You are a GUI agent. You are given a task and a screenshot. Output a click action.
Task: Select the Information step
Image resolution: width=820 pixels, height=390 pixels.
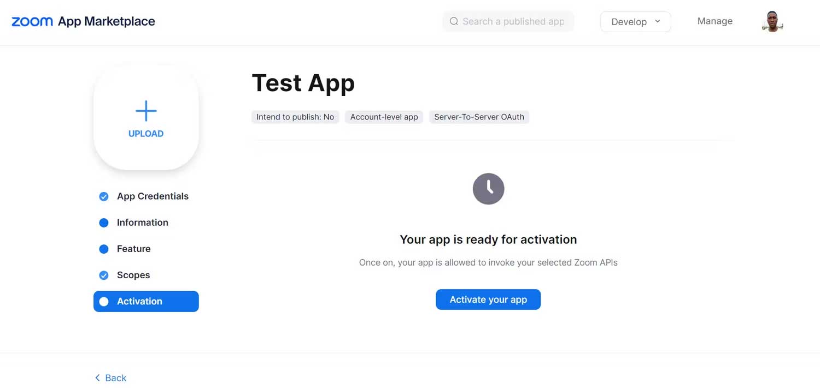pyautogui.click(x=142, y=222)
